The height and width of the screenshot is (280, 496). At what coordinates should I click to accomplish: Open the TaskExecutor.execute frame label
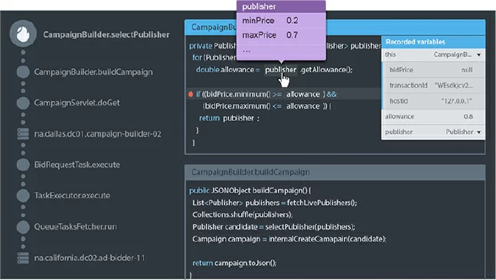[x=72, y=195]
